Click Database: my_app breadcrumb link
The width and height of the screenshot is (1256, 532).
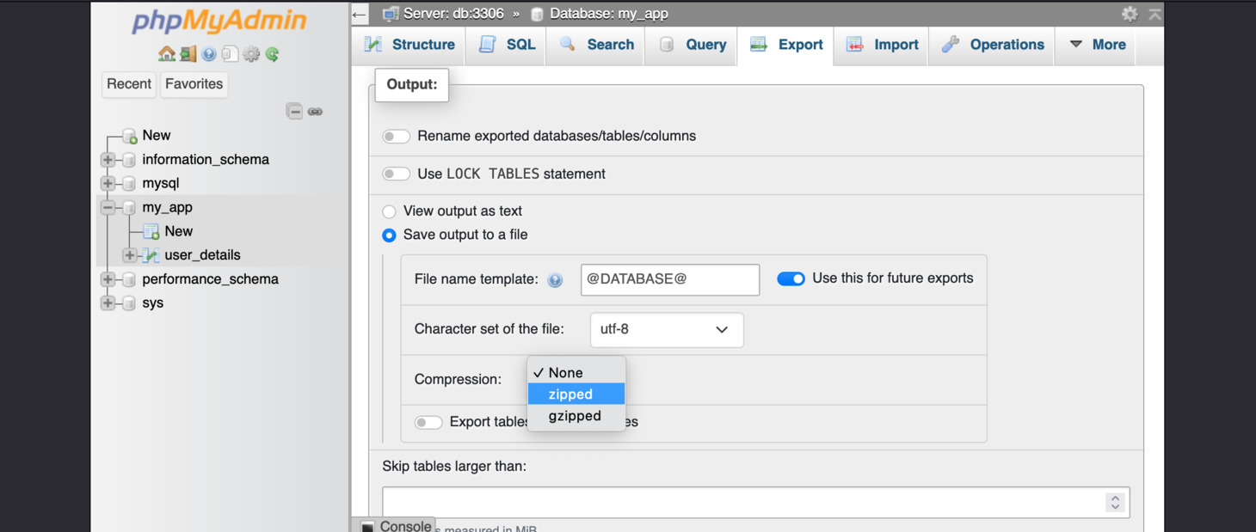pos(609,14)
